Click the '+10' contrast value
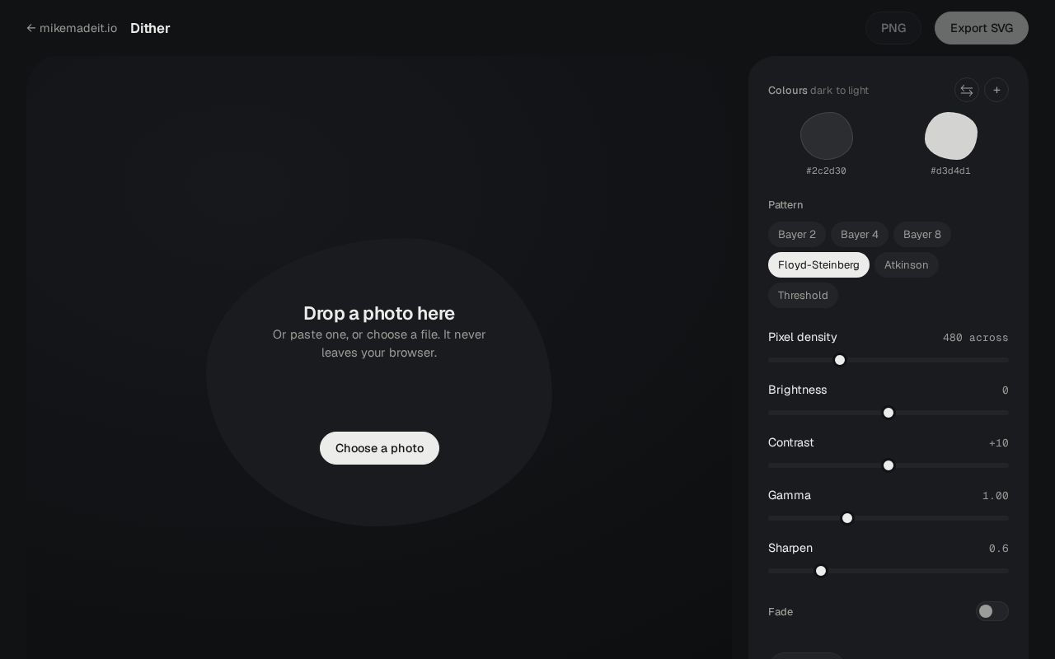Viewport: 1055px width, 659px height. pyautogui.click(x=999, y=443)
